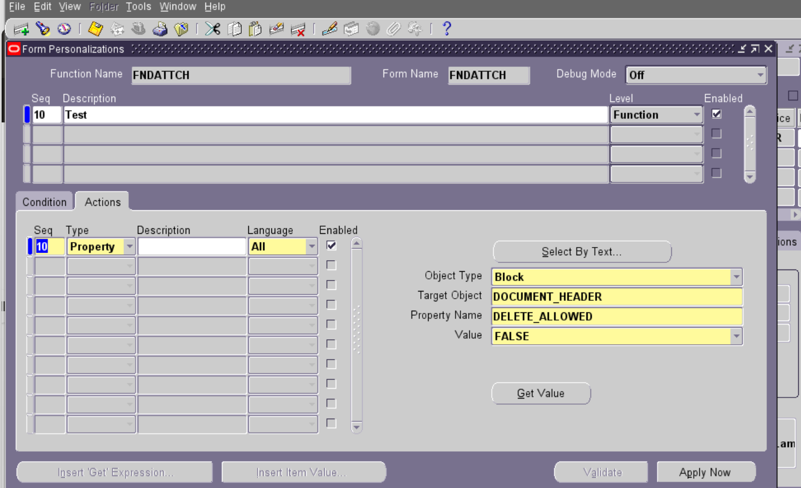The image size is (801, 488).
Task: Open the Help menu
Action: [x=215, y=7]
